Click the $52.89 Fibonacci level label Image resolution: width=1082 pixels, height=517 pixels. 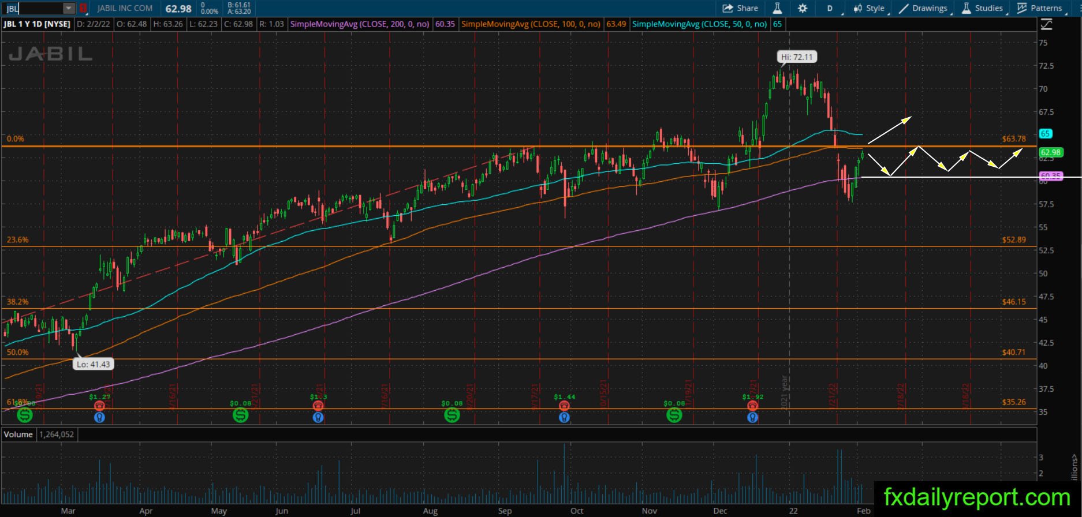click(1014, 239)
